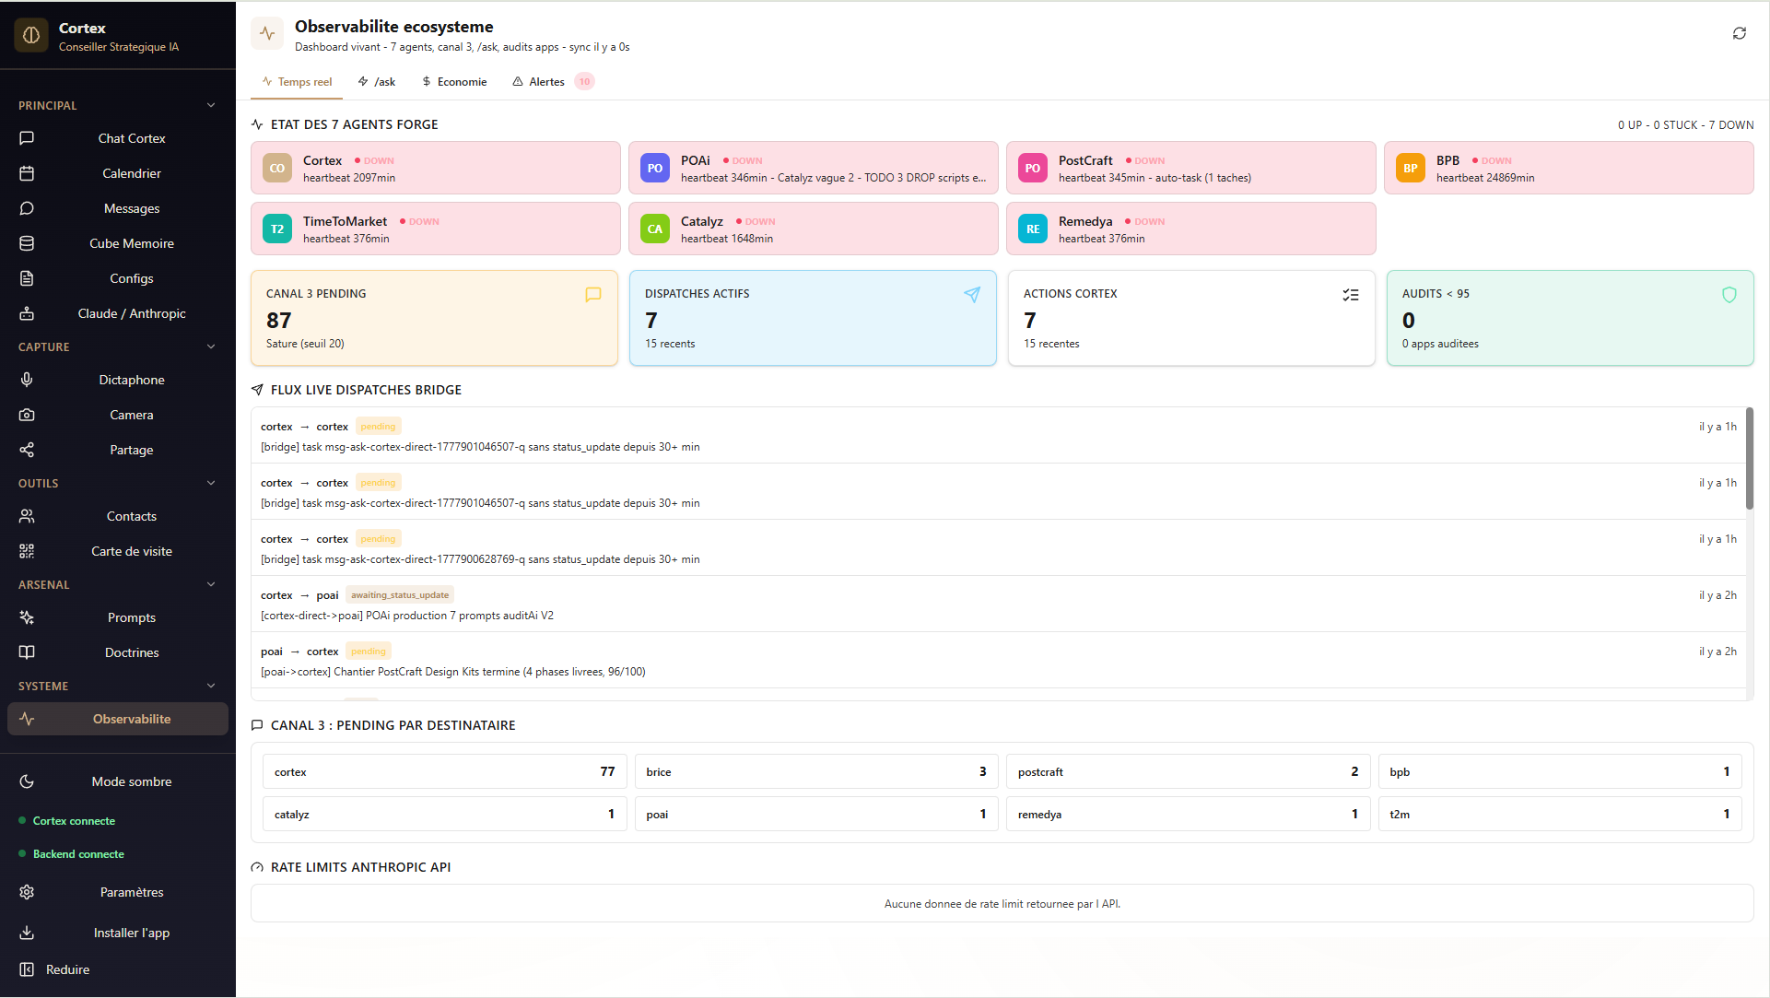Open Paramètres settings
Viewport: 1770px width, 998px height.
[x=118, y=892]
